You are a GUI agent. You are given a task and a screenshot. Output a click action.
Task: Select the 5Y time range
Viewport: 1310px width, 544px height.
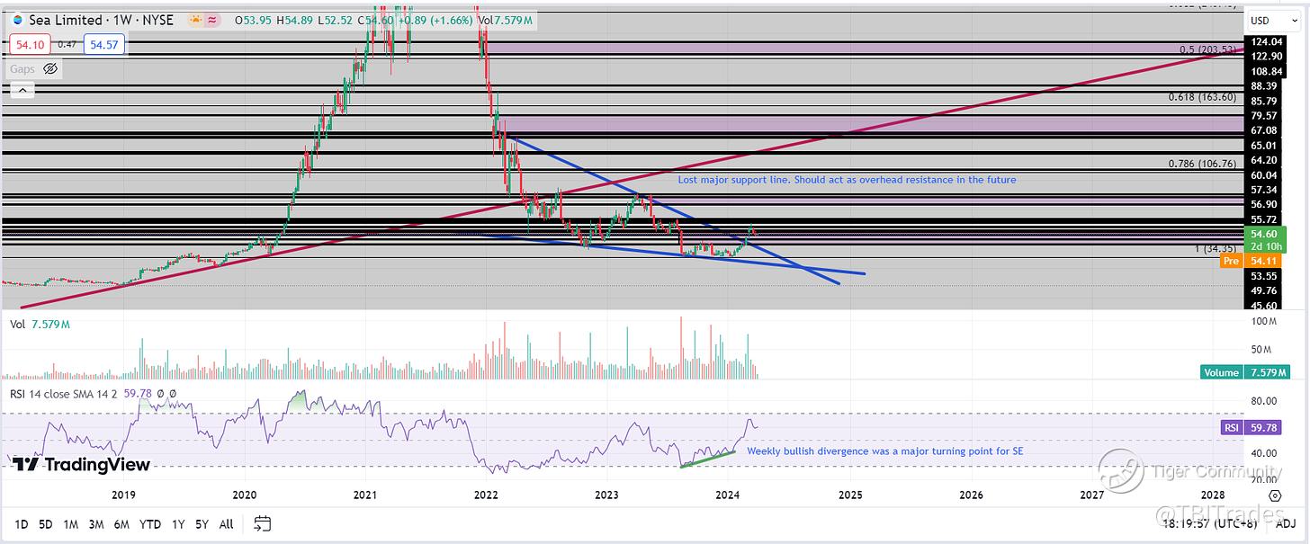[202, 523]
